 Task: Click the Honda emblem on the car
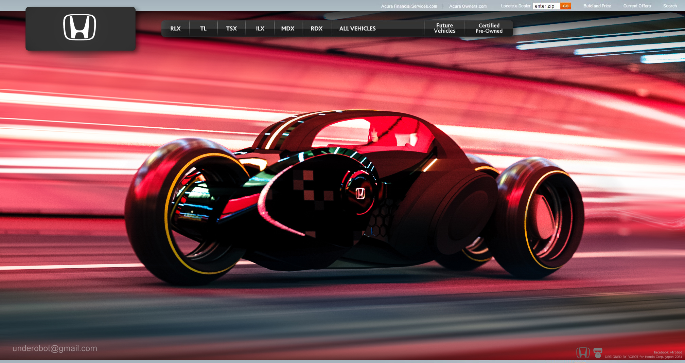pyautogui.click(x=360, y=194)
